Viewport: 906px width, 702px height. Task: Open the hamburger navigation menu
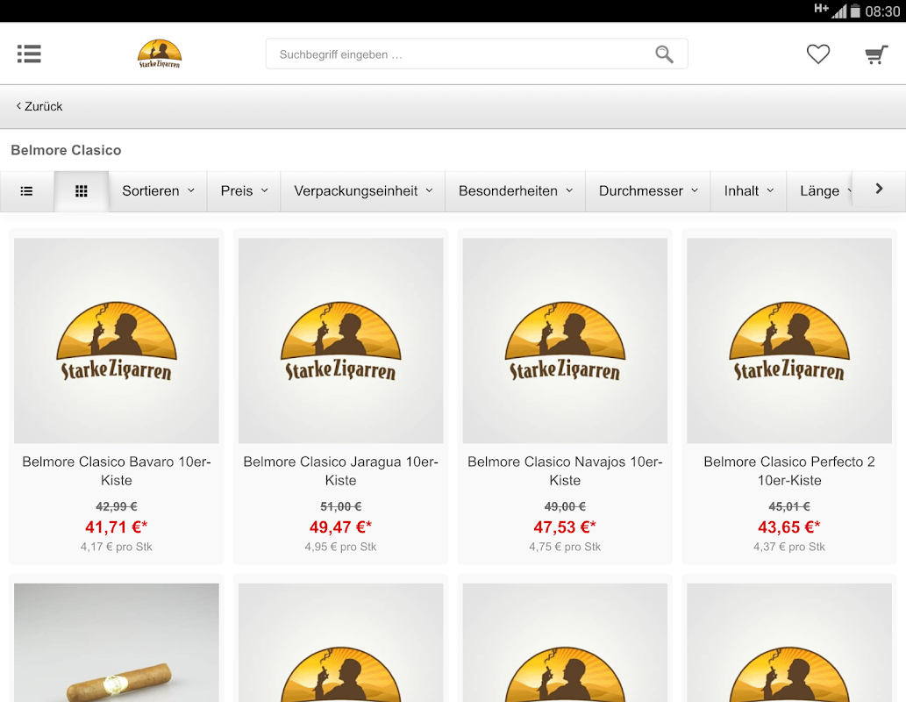coord(29,54)
